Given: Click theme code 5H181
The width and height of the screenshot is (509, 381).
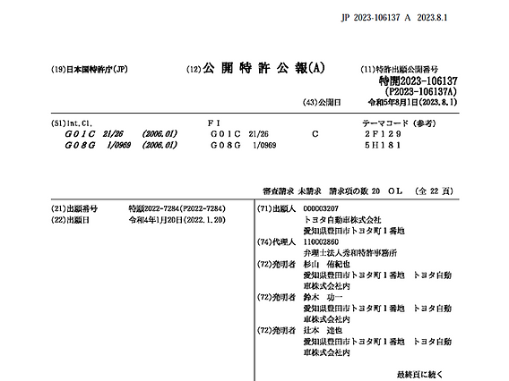Looking at the screenshot, I should click(383, 145).
